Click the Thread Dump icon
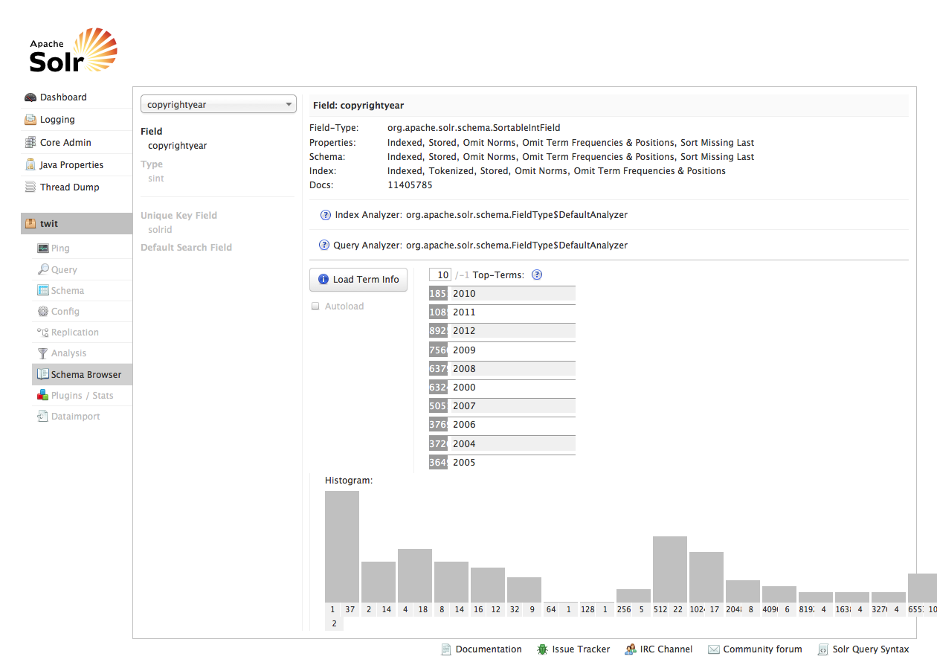Screen dimensions: 937x671 tap(30, 187)
